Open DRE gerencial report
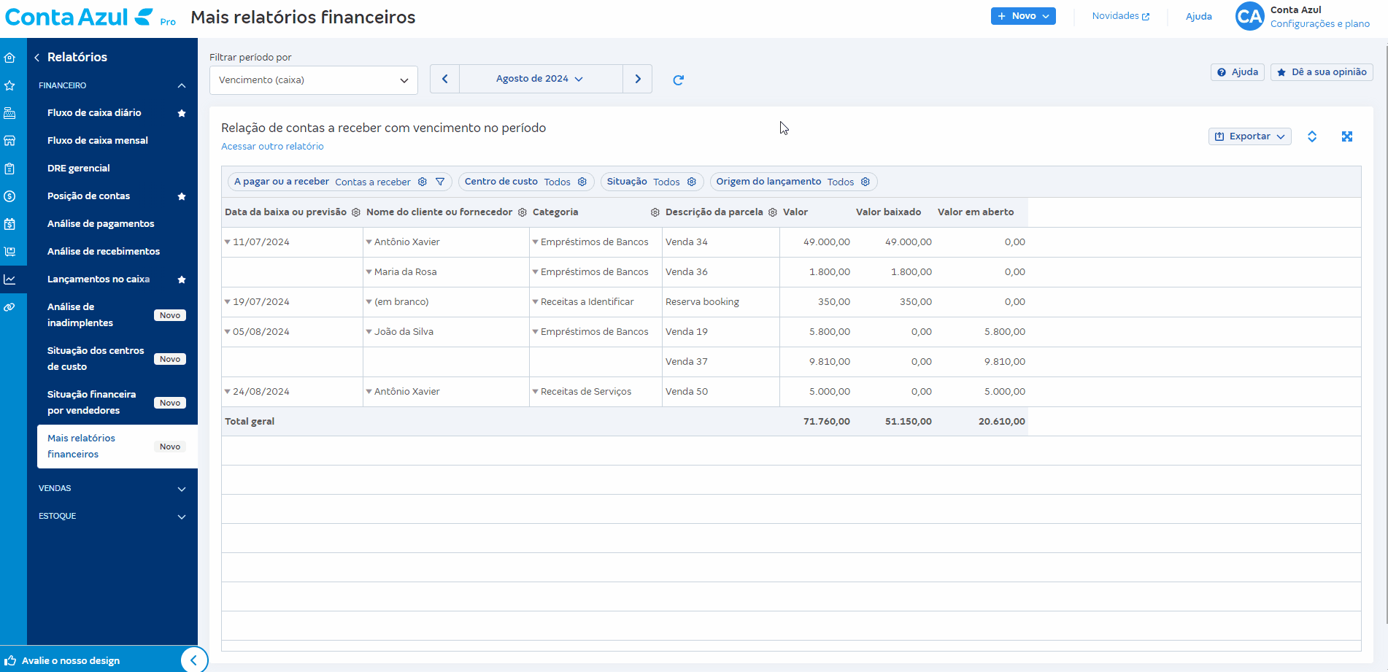This screenshot has height=672, width=1388. point(79,169)
